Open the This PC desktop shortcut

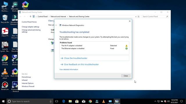[x=5, y=6]
